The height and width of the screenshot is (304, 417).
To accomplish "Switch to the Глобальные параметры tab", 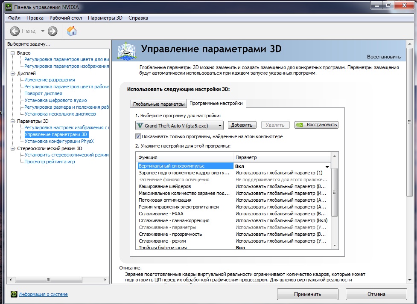I will 159,104.
